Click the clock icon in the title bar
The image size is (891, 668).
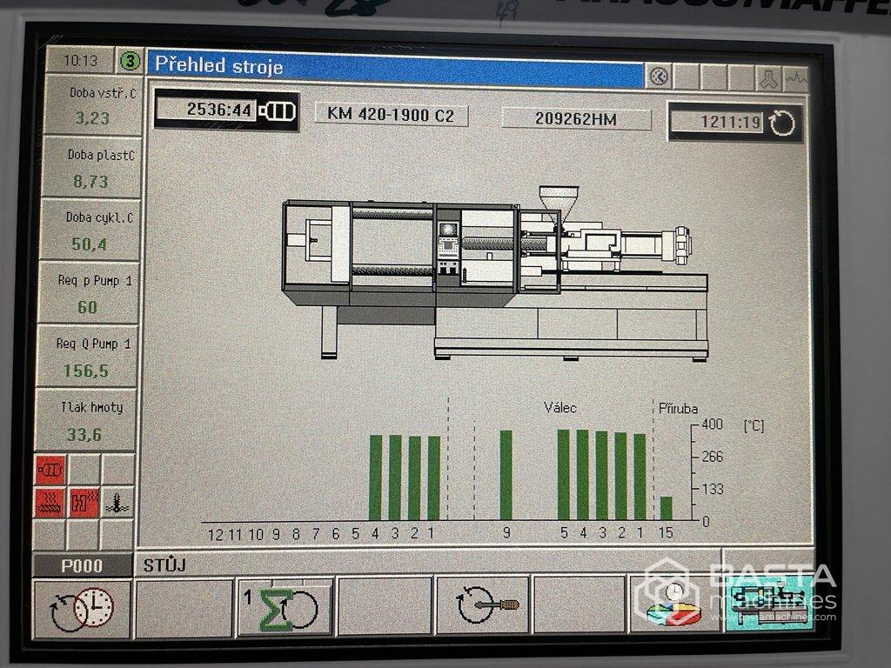(659, 77)
